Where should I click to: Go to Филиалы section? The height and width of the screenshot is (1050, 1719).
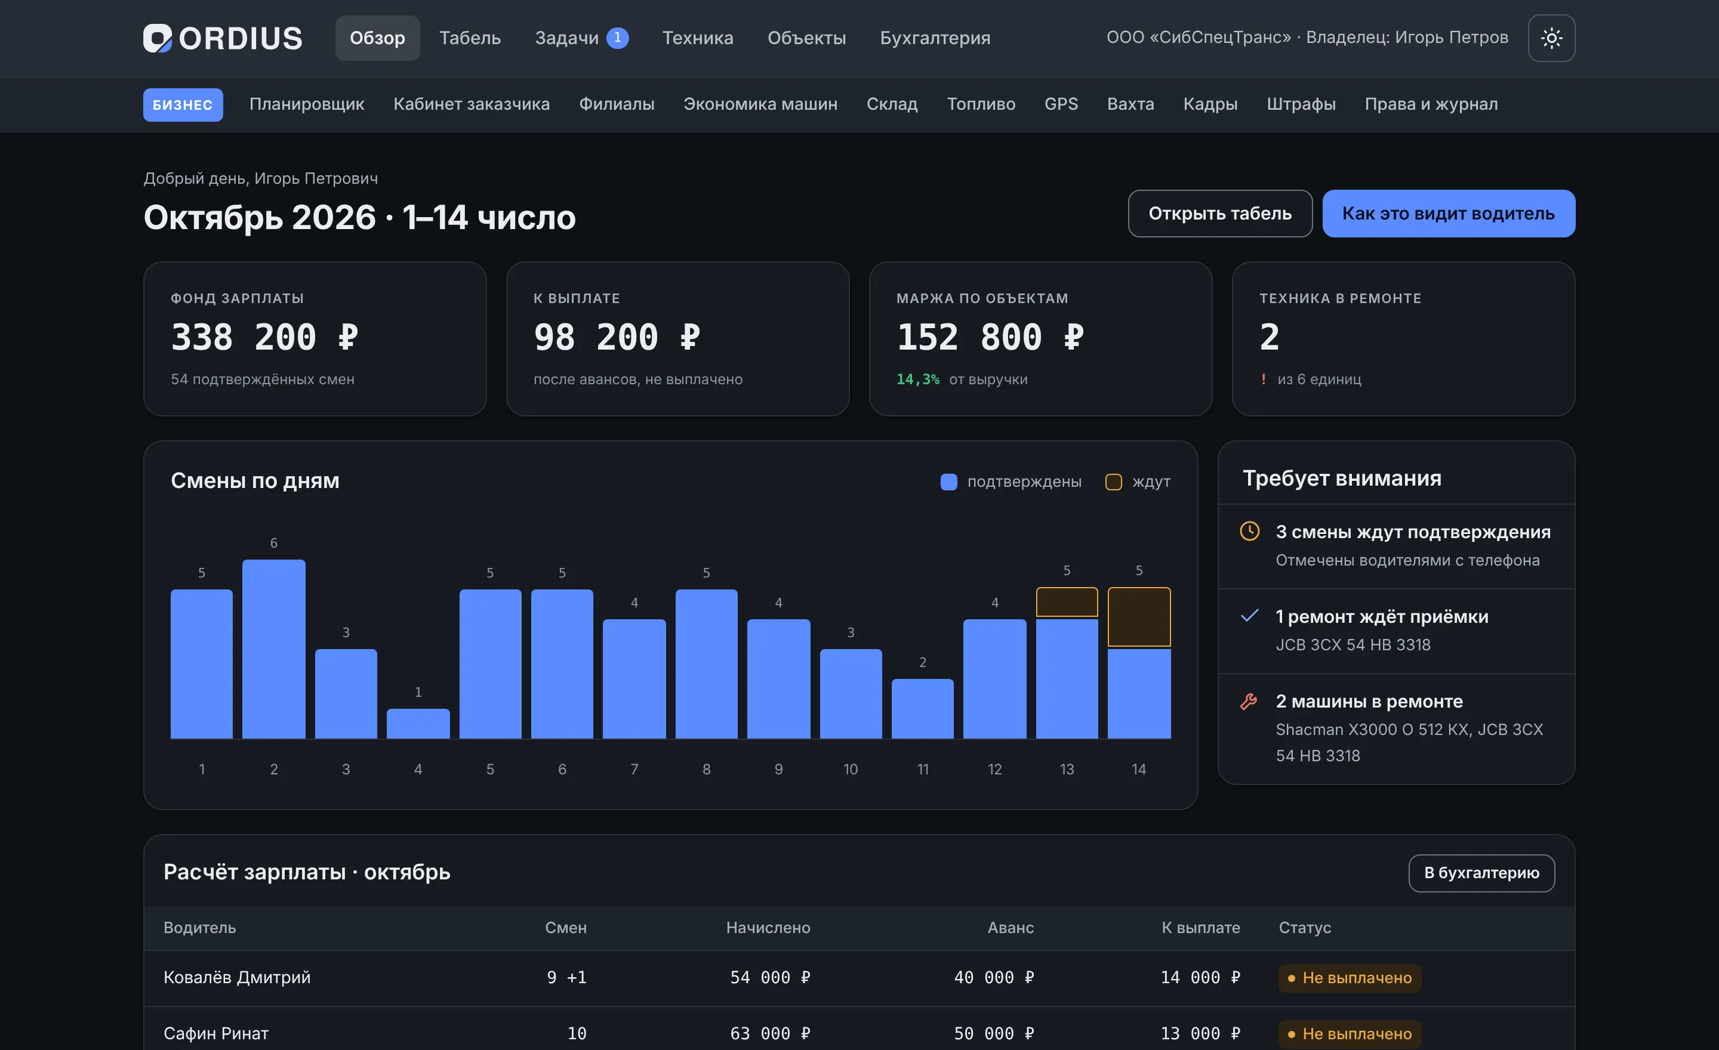[x=617, y=104]
